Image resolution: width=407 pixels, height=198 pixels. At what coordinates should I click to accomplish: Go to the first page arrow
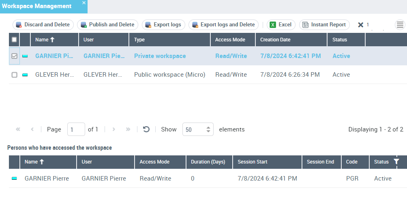(18, 129)
